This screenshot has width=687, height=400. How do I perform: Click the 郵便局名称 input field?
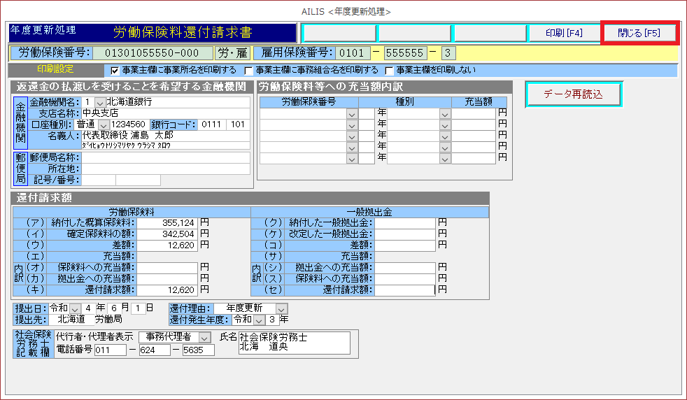[165, 157]
